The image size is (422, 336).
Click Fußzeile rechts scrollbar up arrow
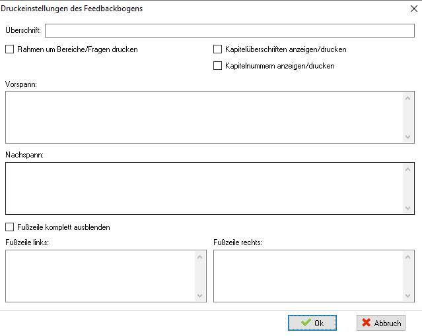coord(407,258)
